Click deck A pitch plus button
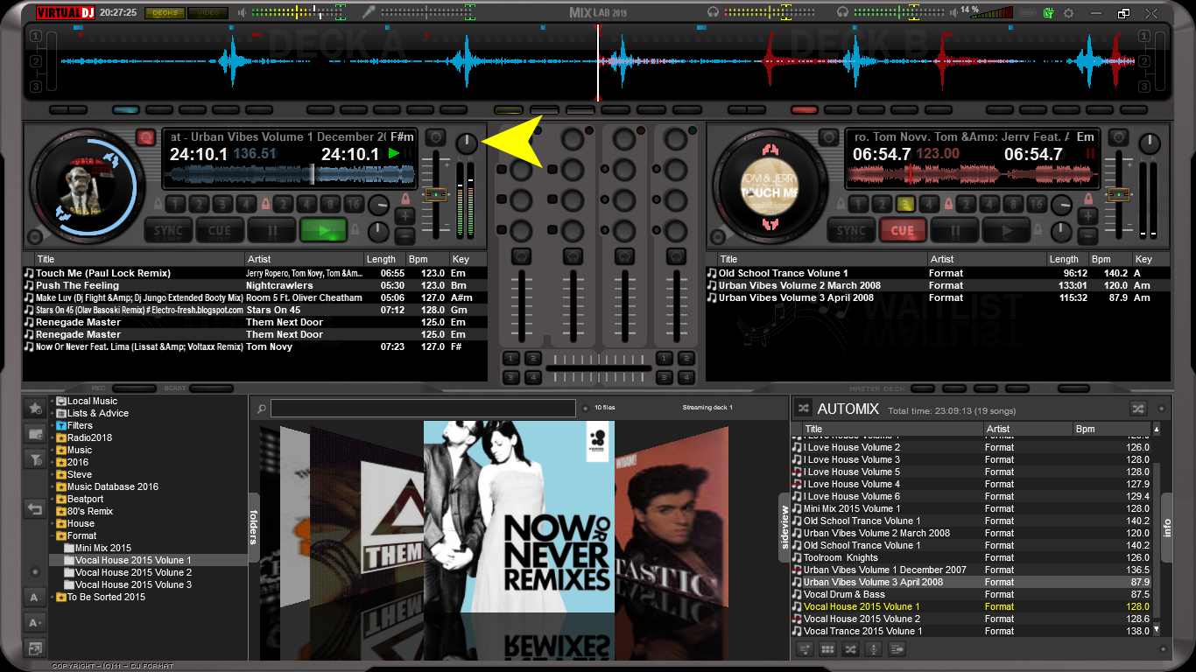This screenshot has width=1196, height=672. click(x=405, y=215)
